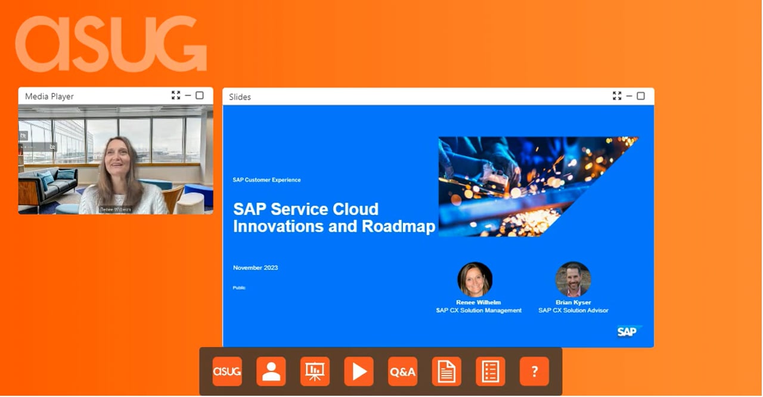Click the slide title 'SAP Service Cloud'

tap(306, 209)
